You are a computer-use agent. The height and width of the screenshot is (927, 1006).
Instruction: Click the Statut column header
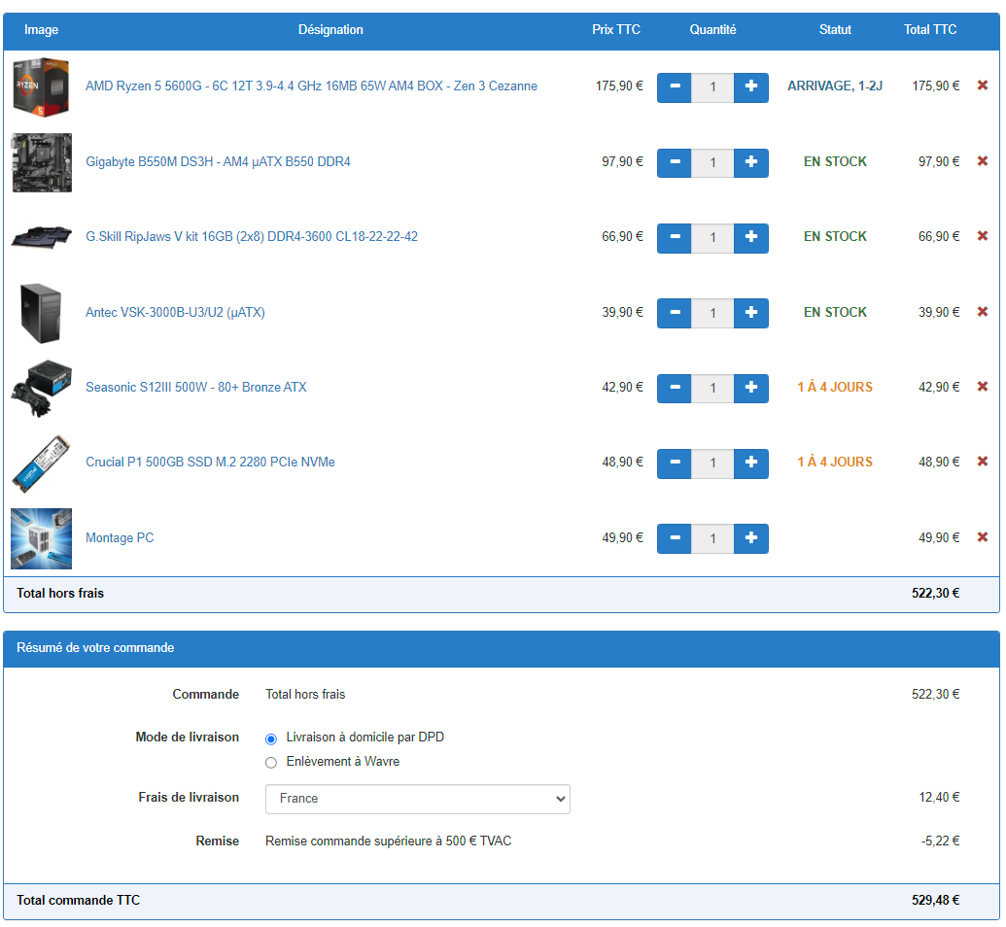[x=835, y=29]
